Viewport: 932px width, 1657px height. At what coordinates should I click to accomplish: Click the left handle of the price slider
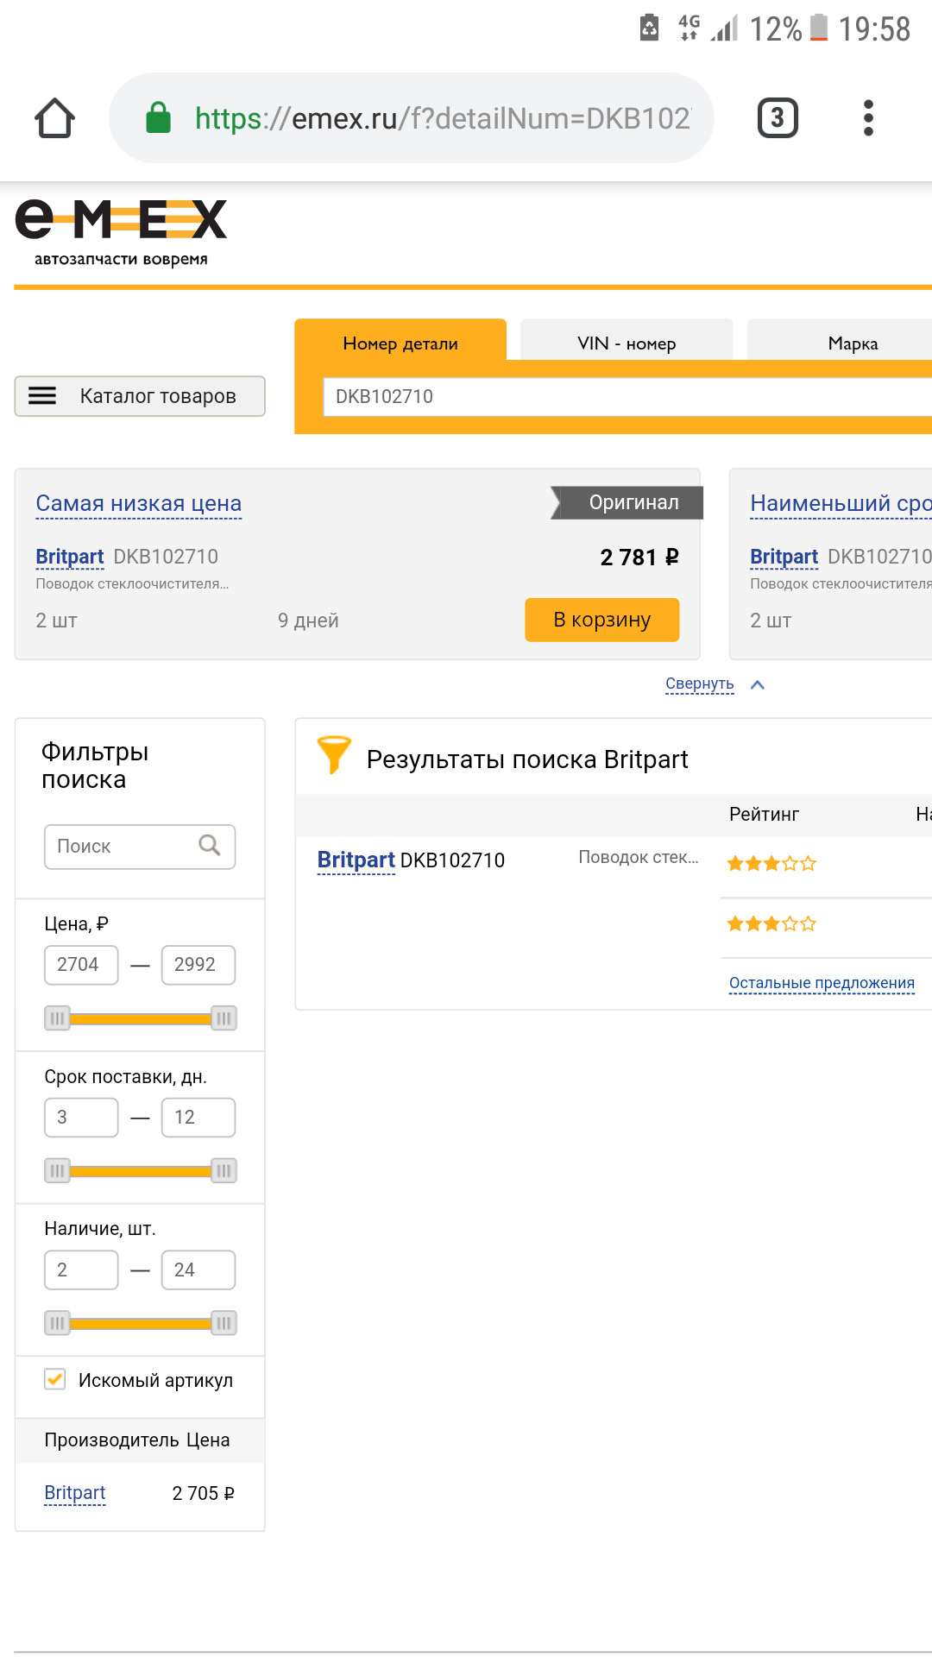57,1018
